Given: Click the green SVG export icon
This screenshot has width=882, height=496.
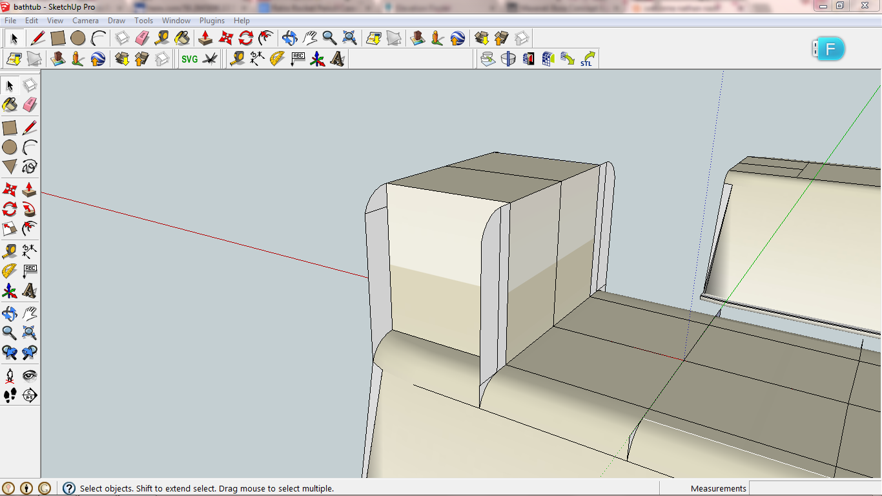Looking at the screenshot, I should [190, 59].
